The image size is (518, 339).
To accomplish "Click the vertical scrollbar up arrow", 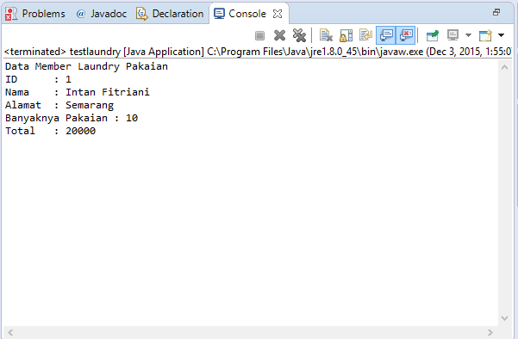I will point(504,68).
